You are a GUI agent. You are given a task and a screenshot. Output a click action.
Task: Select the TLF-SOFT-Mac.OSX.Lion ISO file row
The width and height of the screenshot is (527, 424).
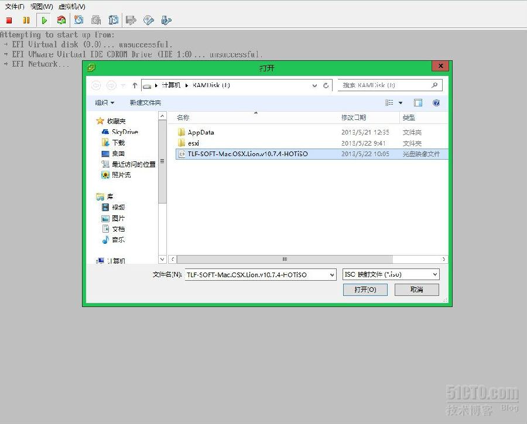tap(312, 154)
